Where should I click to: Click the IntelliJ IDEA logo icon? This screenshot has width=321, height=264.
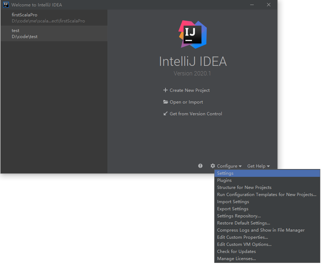[x=193, y=35]
